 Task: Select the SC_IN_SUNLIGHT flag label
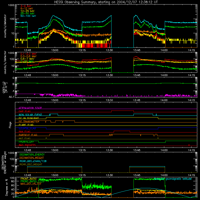coord(29,118)
